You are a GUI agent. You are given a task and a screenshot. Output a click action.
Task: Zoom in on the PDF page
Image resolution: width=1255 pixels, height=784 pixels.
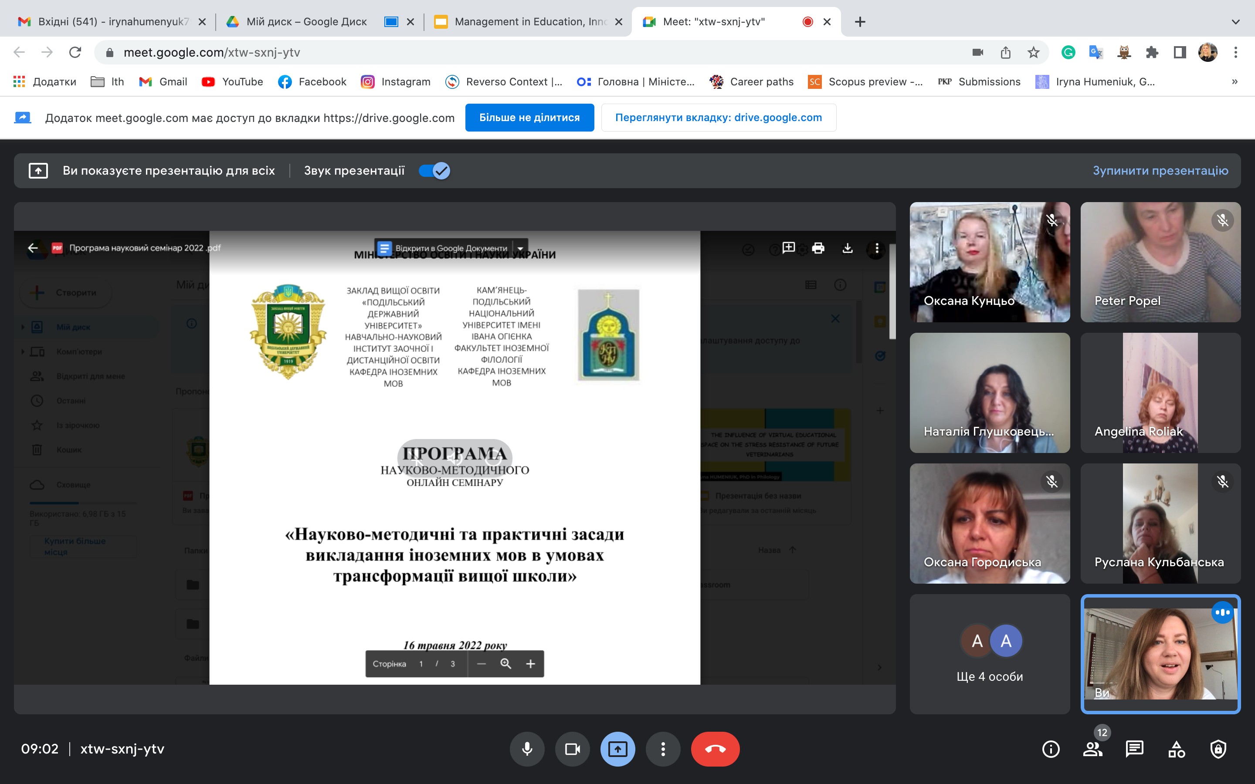pyautogui.click(x=530, y=664)
